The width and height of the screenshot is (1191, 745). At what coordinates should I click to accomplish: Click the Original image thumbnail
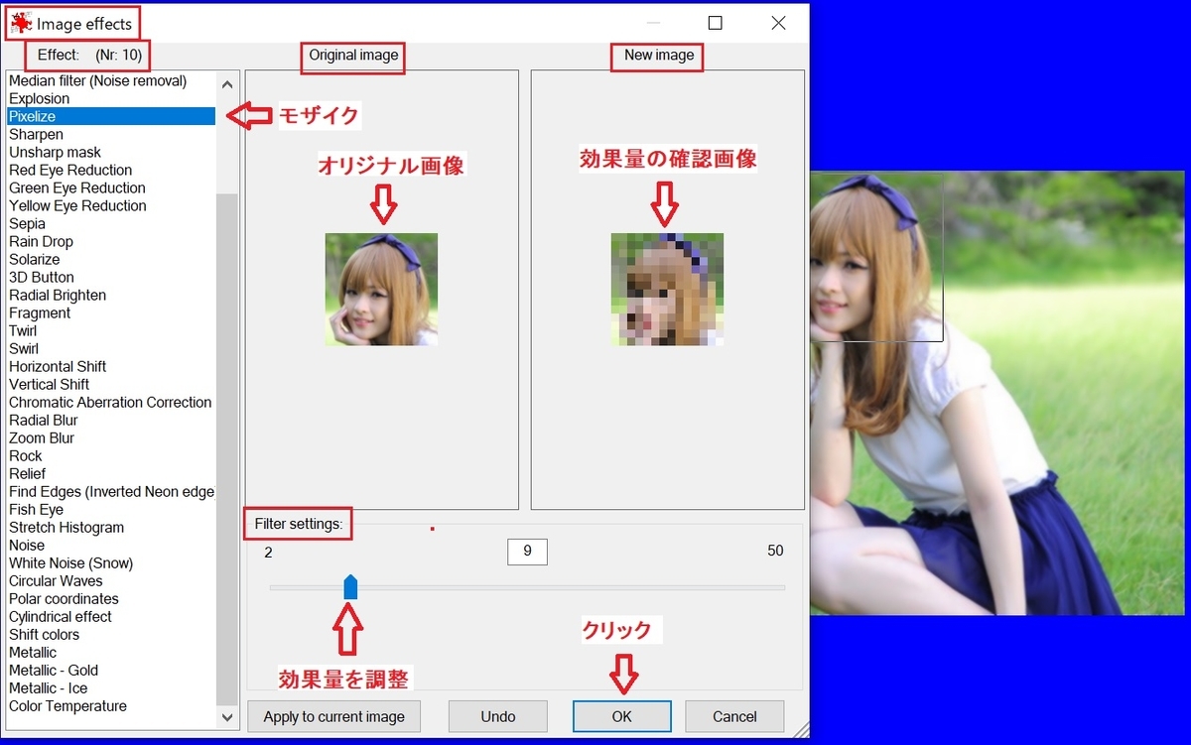pyautogui.click(x=381, y=289)
